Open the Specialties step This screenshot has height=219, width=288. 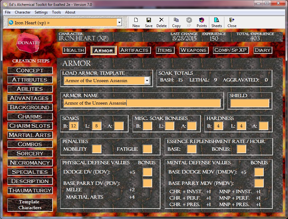coord(30,172)
